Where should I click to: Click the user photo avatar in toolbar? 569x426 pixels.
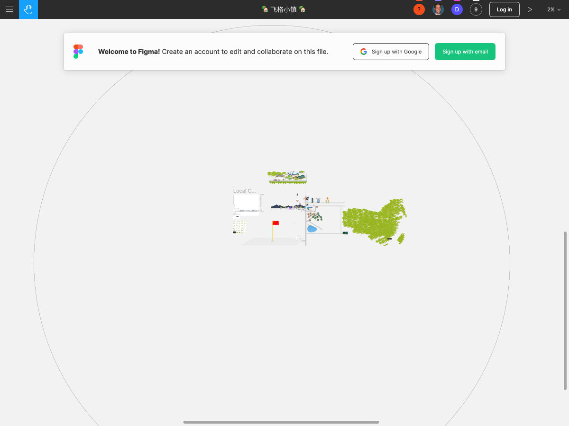point(438,9)
